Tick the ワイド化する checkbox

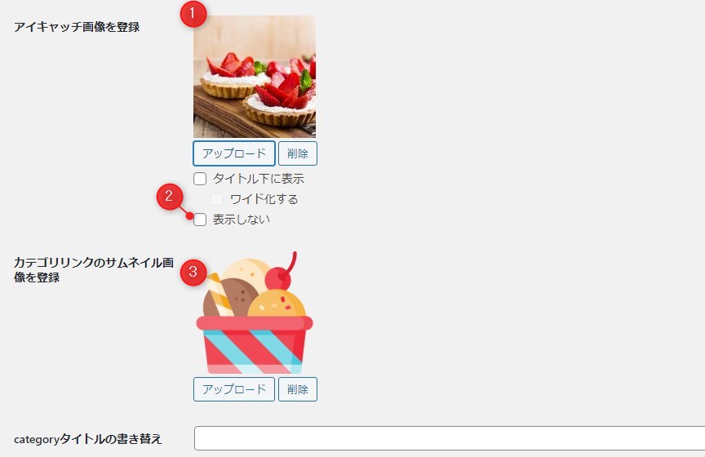[217, 199]
